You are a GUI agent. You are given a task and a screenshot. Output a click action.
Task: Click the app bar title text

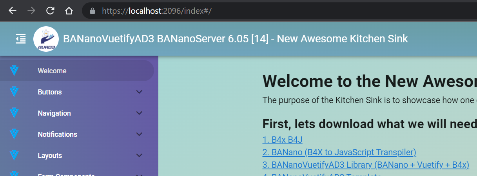(235, 39)
